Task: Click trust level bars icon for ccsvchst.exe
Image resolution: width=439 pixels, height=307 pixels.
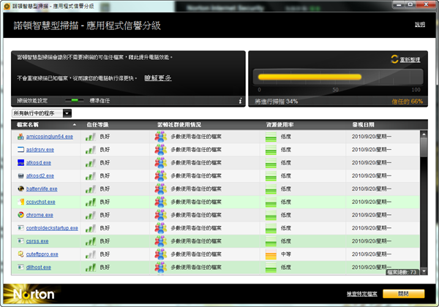Action: [x=91, y=202]
